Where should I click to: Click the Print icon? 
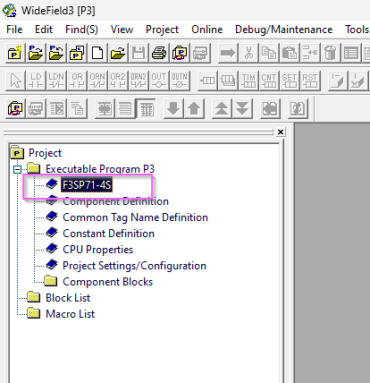[159, 53]
